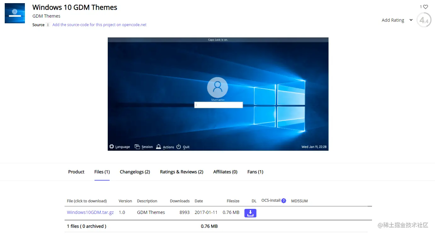Click the Windows 10 GDM Themes title

75,8
